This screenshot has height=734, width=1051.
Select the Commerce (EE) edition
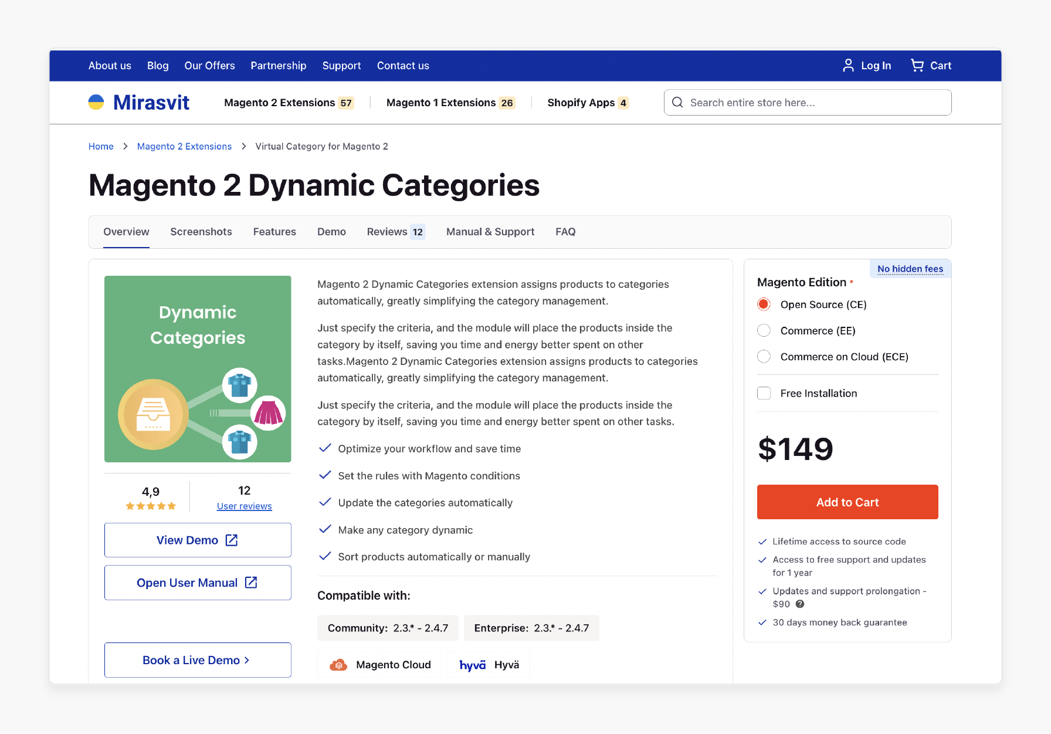764,330
